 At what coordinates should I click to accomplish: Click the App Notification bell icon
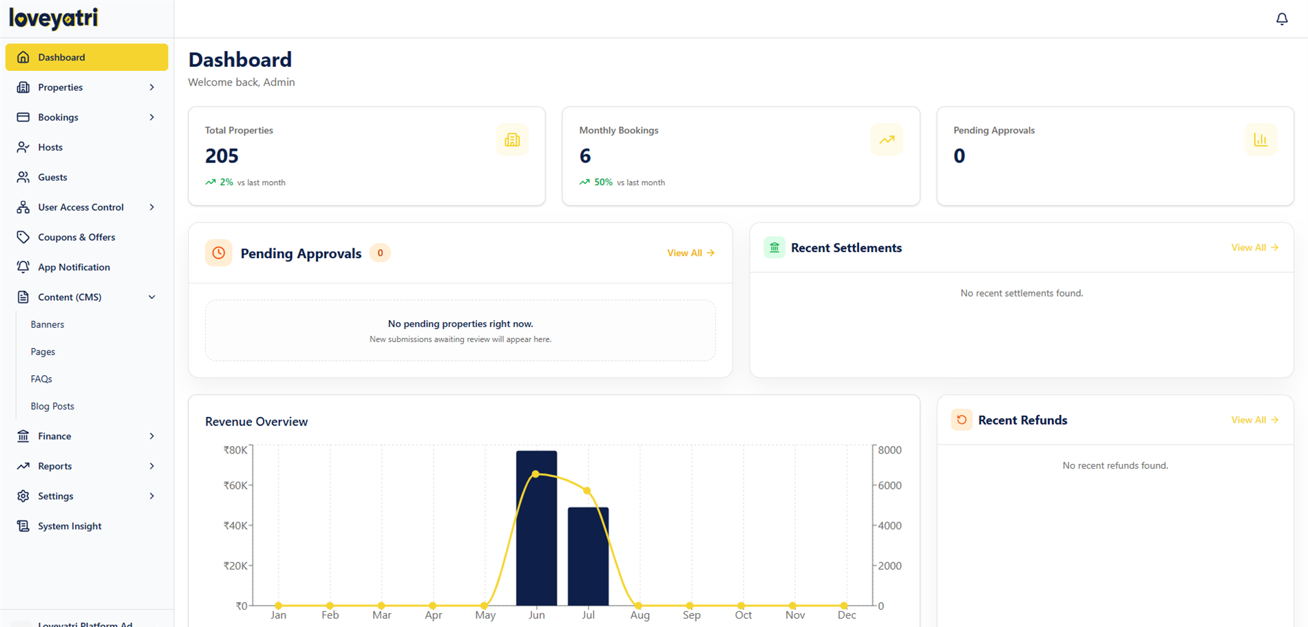pos(23,267)
